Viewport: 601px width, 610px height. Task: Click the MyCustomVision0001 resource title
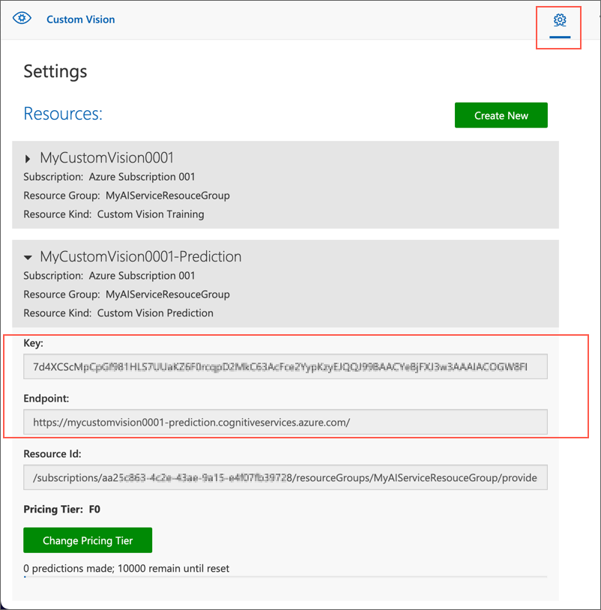click(x=107, y=157)
